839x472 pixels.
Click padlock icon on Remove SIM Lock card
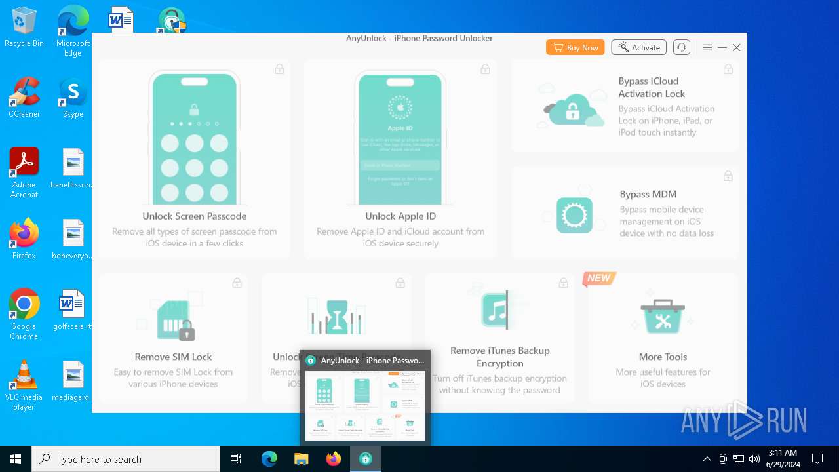237,283
